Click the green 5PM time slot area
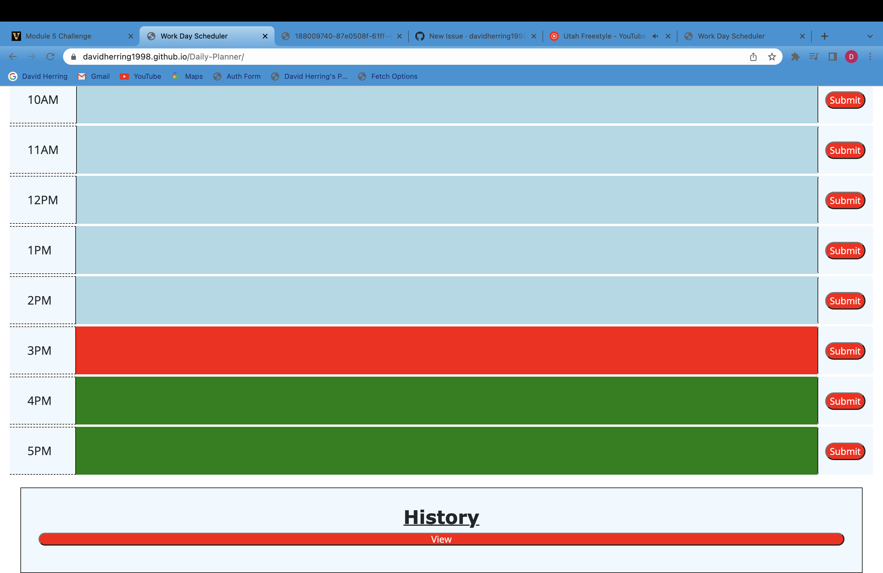Viewport: 883px width, 573px height. [445, 451]
